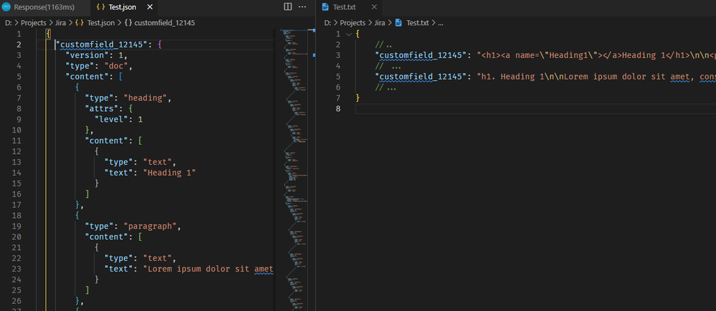Image resolution: width=716 pixels, height=311 pixels.
Task: Click the JSON file icon in the Test.json breadcrumb
Action: pyautogui.click(x=80, y=23)
